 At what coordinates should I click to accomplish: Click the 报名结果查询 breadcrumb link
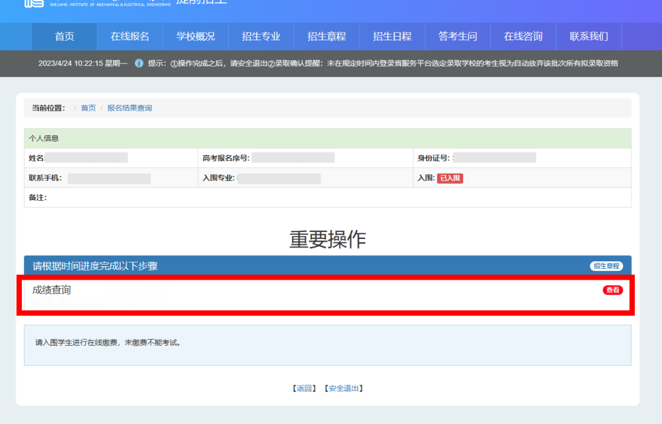click(x=129, y=108)
